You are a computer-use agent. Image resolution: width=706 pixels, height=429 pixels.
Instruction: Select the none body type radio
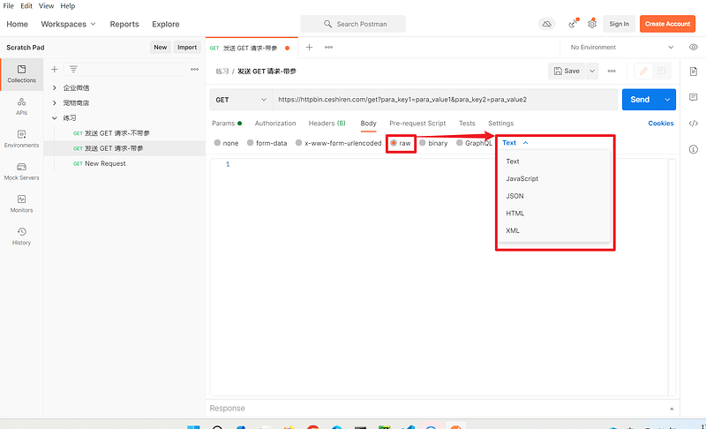(x=217, y=143)
